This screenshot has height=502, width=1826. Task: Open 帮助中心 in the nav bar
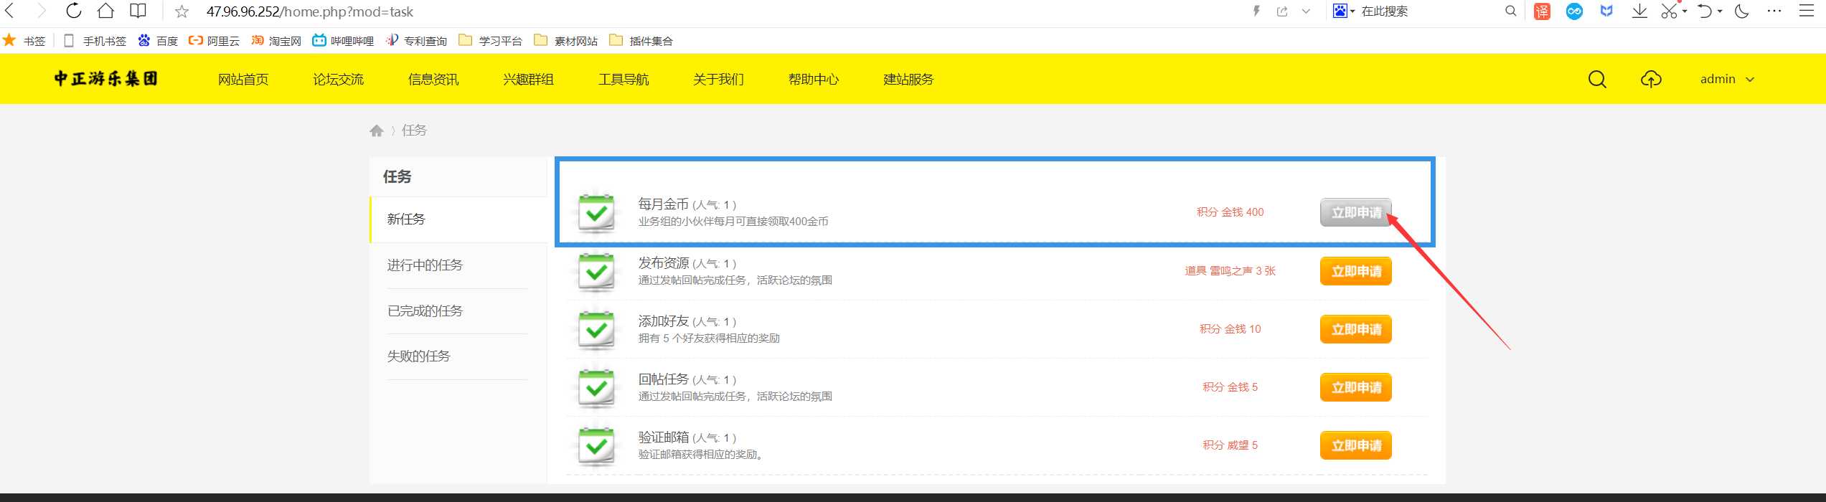(814, 79)
